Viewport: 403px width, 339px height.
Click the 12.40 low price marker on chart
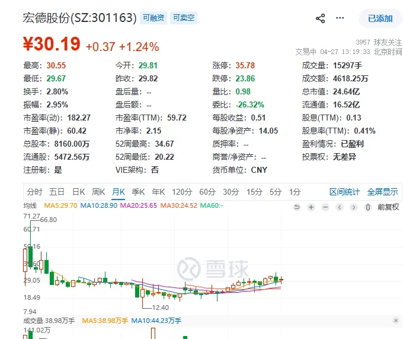(x=161, y=308)
